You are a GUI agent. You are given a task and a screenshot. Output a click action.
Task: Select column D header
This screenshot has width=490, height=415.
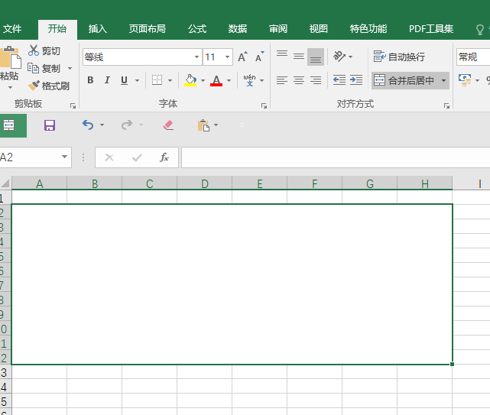point(205,183)
